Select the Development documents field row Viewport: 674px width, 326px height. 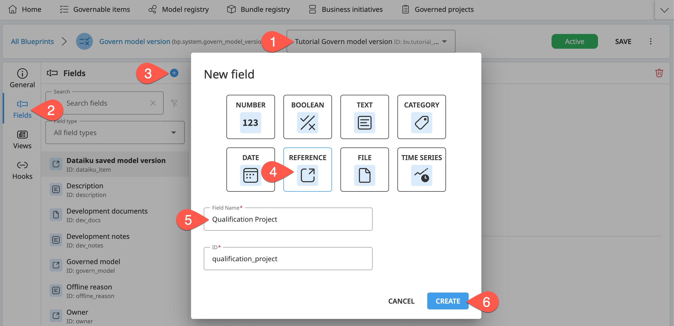(115, 215)
